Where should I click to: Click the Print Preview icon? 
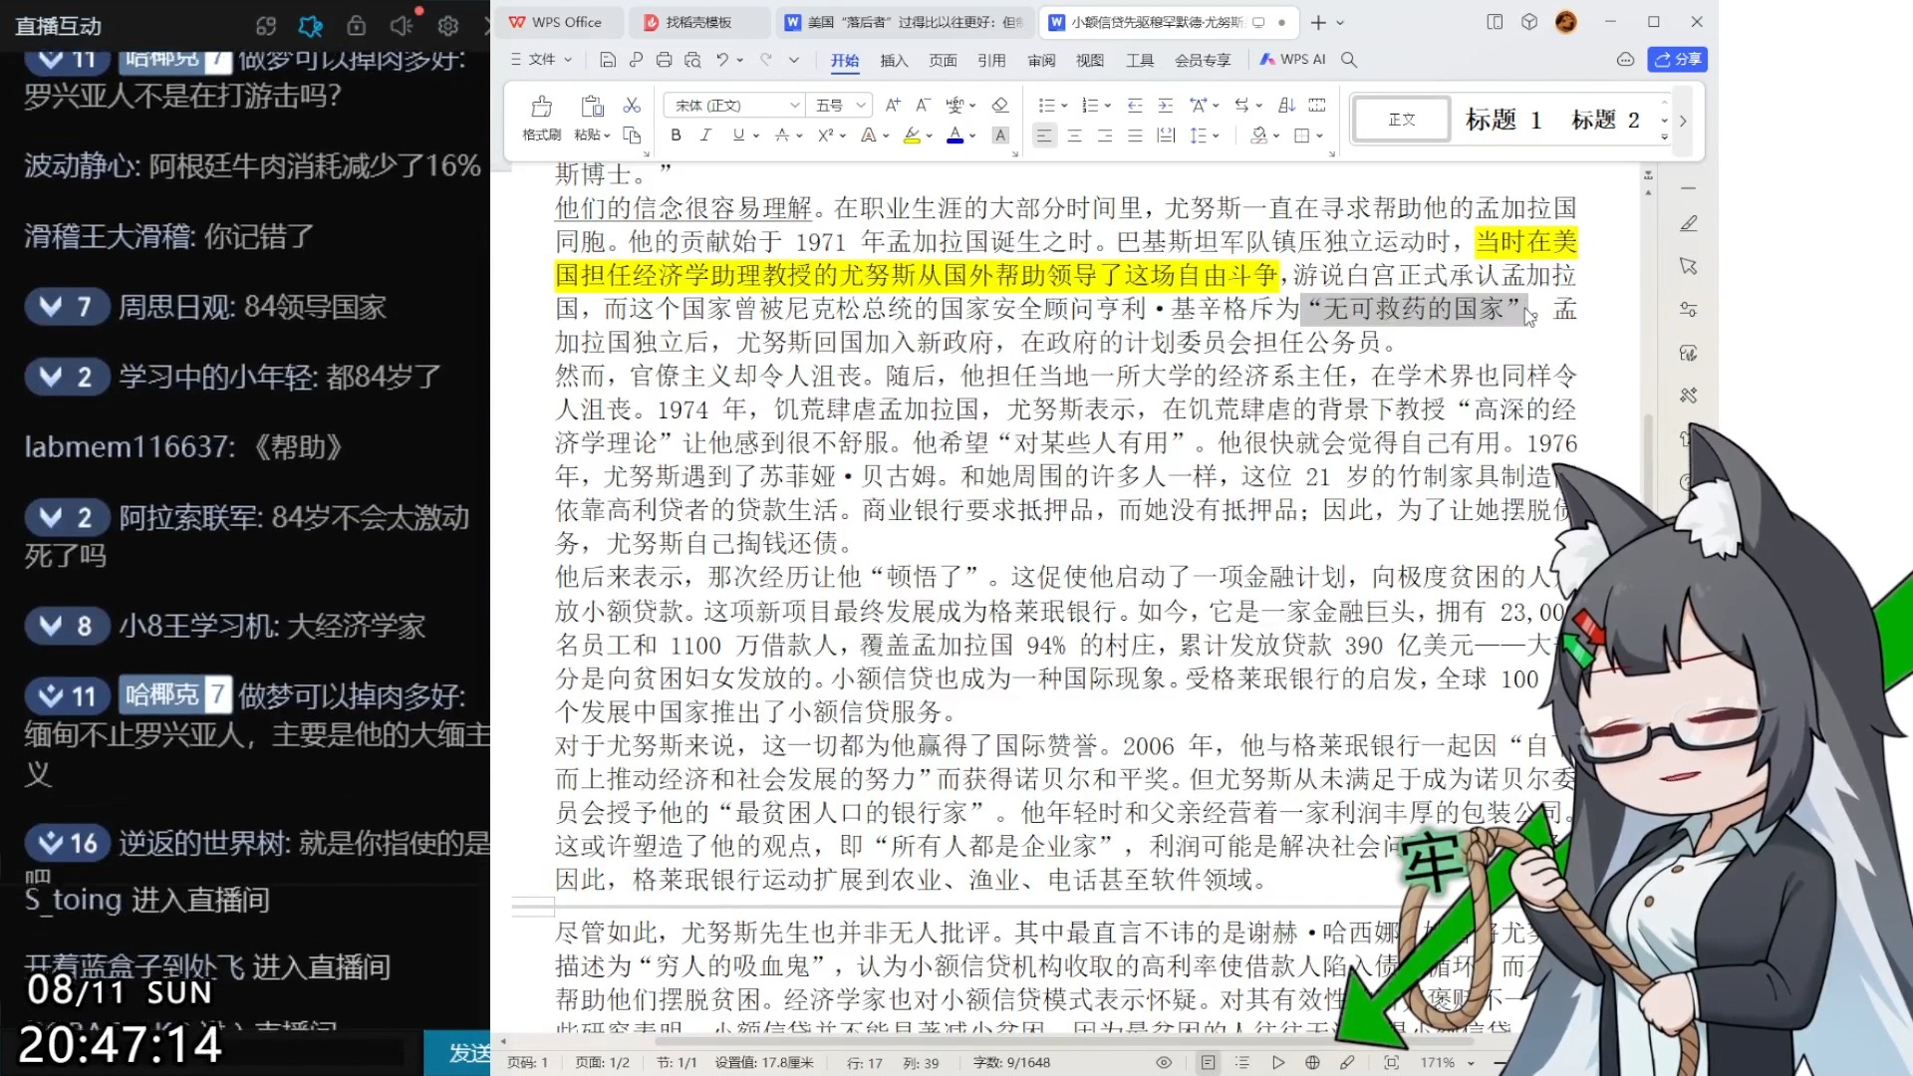(x=692, y=60)
